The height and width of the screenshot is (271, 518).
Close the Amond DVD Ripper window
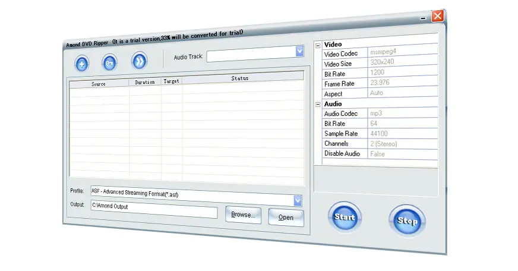tap(438, 16)
